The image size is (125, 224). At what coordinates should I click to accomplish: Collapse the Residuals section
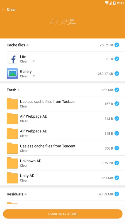[x=25, y=194]
